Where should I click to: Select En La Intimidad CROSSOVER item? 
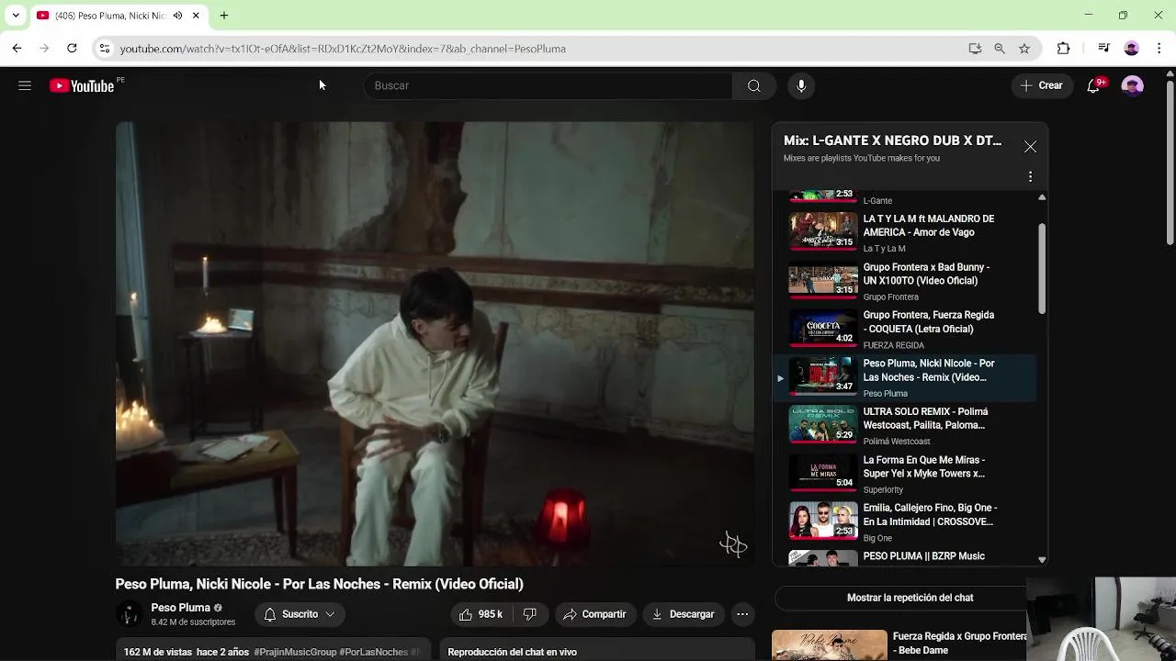pos(905,521)
